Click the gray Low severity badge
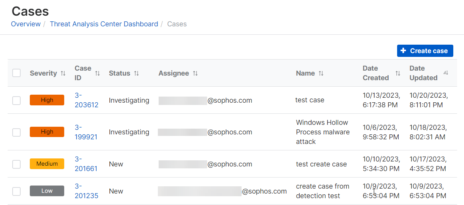Viewport: 464px width, 205px height. (47, 191)
